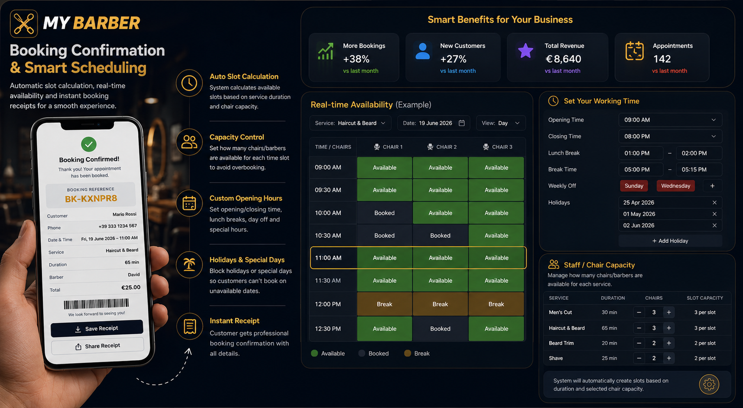Increase chairs for Beard Trim

click(669, 343)
